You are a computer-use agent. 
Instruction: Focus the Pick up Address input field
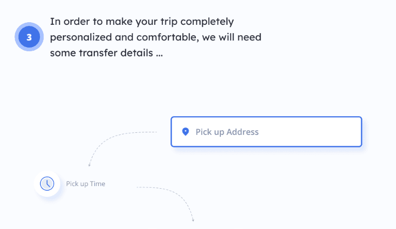[266, 132]
